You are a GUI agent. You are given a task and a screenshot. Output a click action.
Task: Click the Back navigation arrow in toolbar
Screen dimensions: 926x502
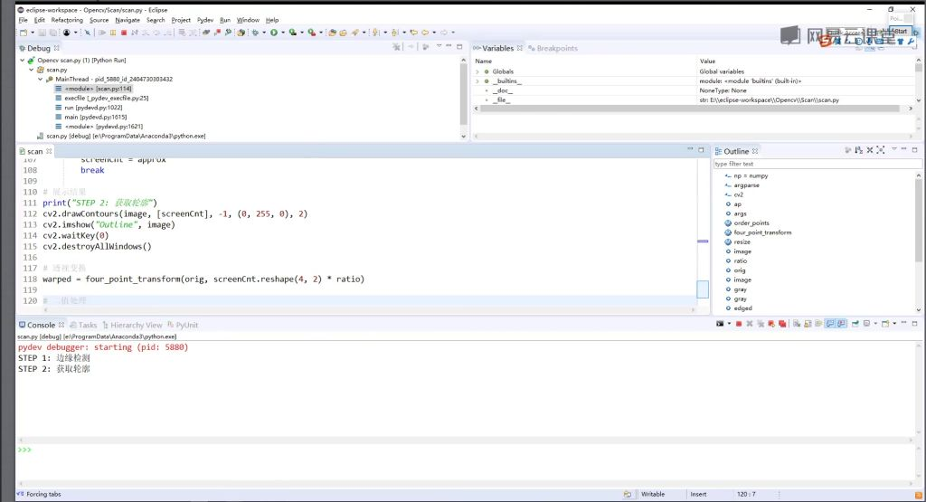click(x=425, y=33)
